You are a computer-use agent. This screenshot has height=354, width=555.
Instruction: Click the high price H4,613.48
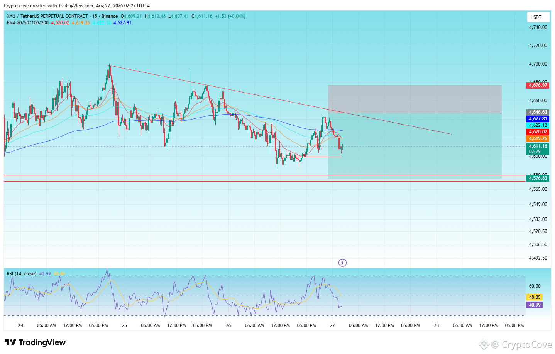point(155,16)
